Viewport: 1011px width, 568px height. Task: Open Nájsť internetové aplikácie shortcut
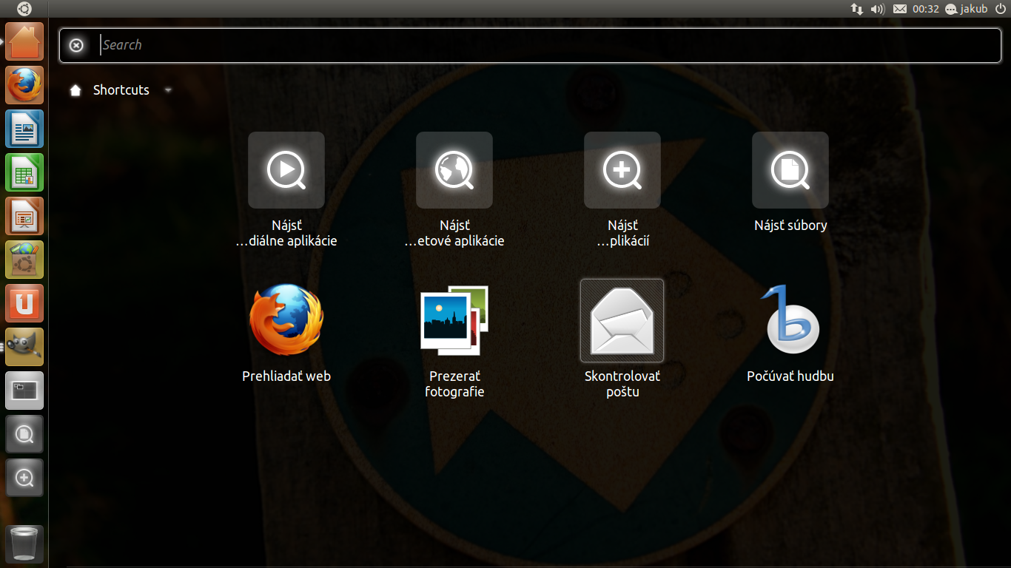(x=454, y=170)
